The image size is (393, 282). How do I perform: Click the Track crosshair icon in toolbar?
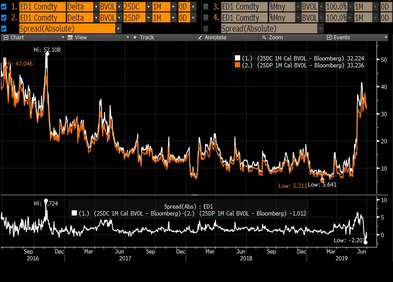click(x=135, y=38)
